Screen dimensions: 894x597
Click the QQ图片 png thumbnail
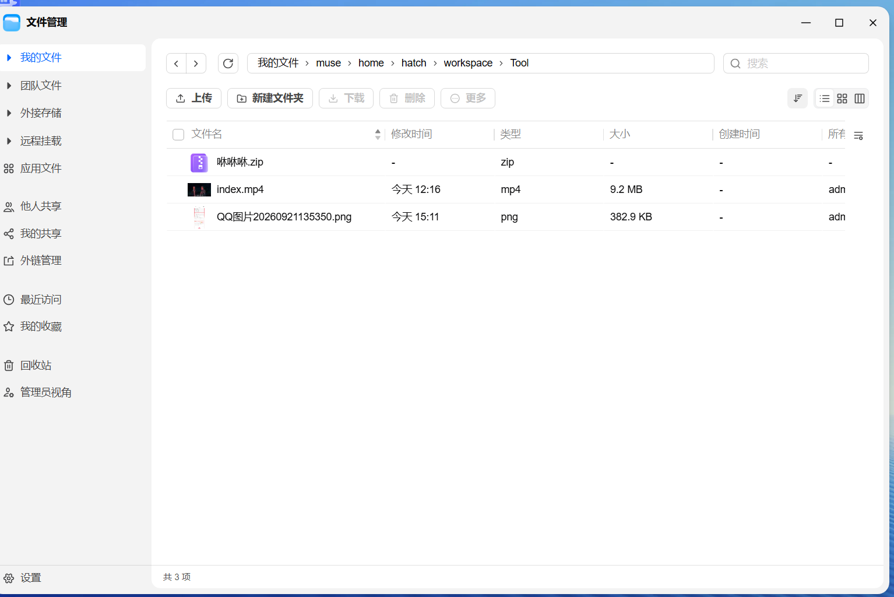pyautogui.click(x=199, y=217)
